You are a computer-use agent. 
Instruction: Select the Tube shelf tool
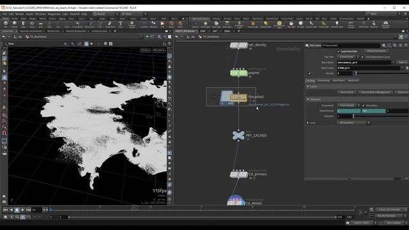click(23, 24)
